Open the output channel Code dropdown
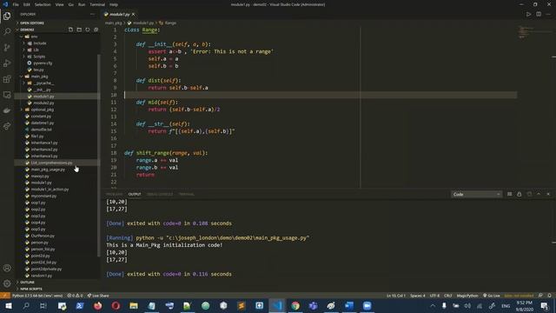The width and height of the screenshot is (556, 313). coord(476,194)
